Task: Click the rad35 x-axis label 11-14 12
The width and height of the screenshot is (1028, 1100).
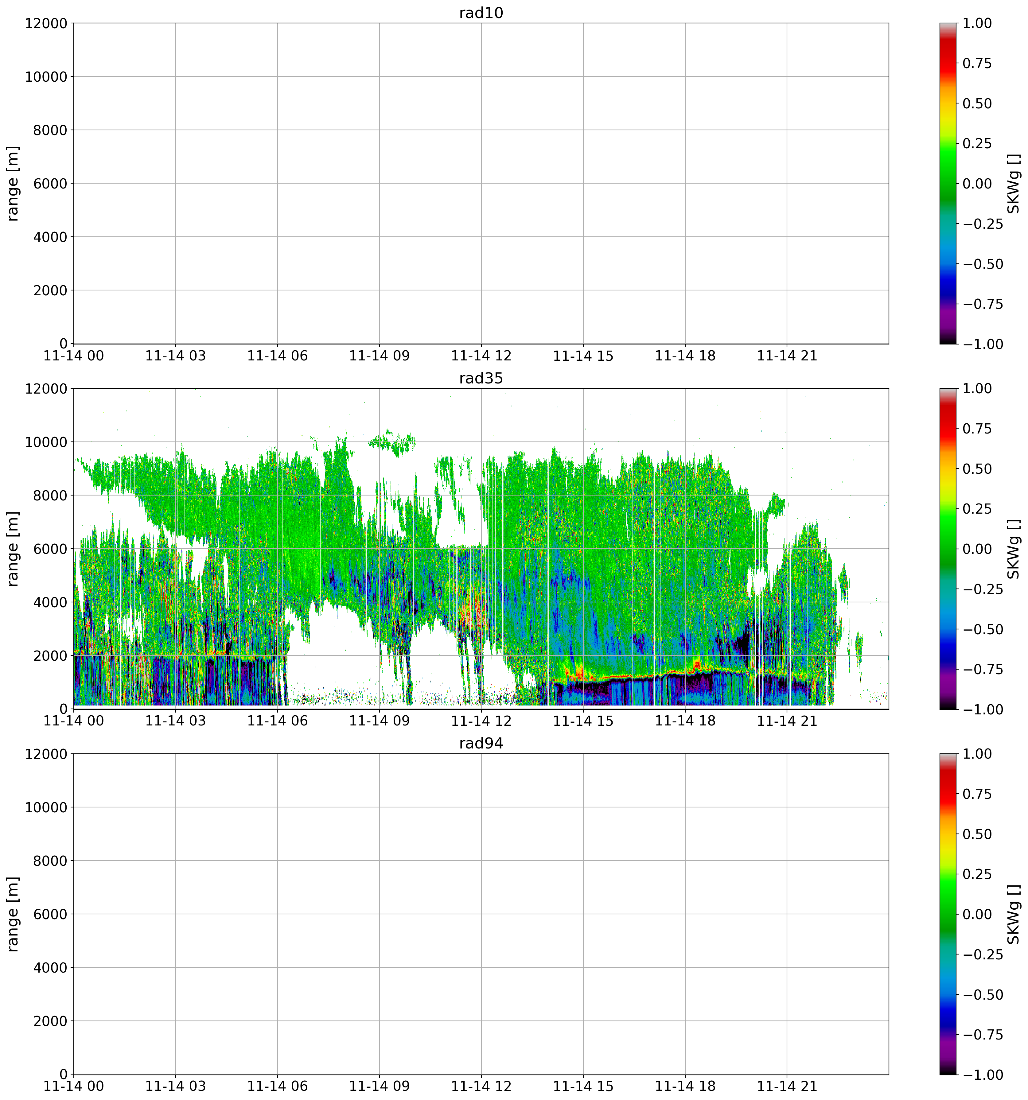Action: pos(481,721)
